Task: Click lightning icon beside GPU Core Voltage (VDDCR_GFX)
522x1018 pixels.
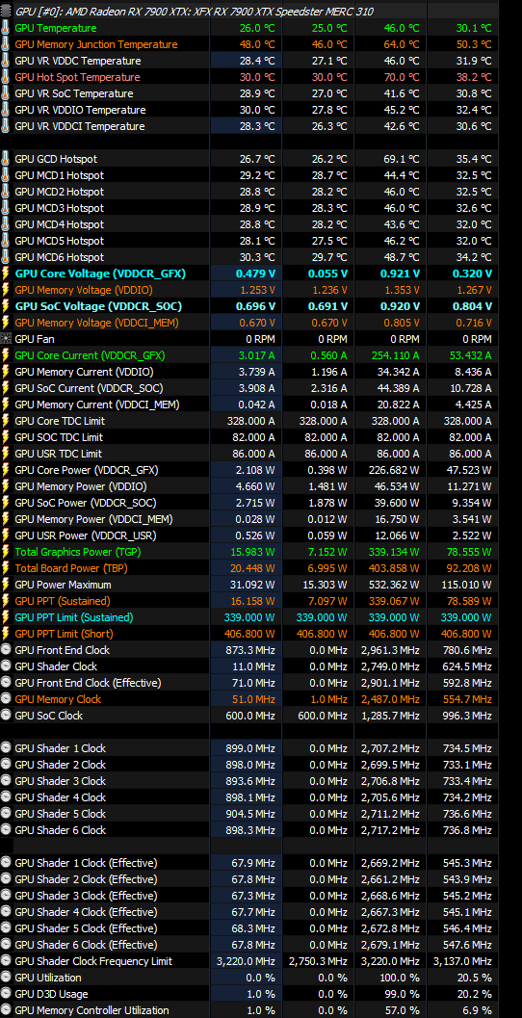Action: 7,274
